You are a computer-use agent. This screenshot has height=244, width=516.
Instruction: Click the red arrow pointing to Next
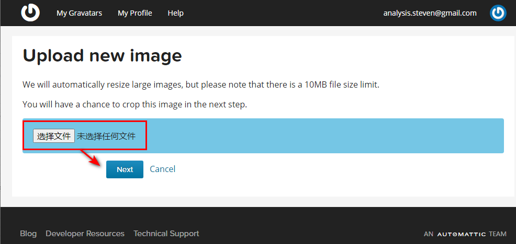tap(91, 158)
